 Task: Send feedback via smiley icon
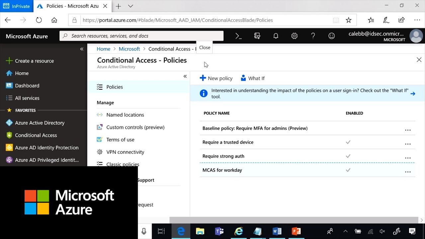pos(331,36)
